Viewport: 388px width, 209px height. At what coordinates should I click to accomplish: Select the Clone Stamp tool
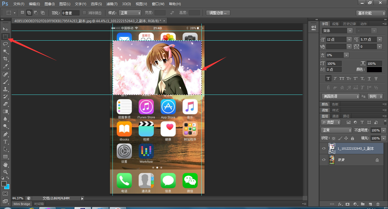click(x=5, y=89)
